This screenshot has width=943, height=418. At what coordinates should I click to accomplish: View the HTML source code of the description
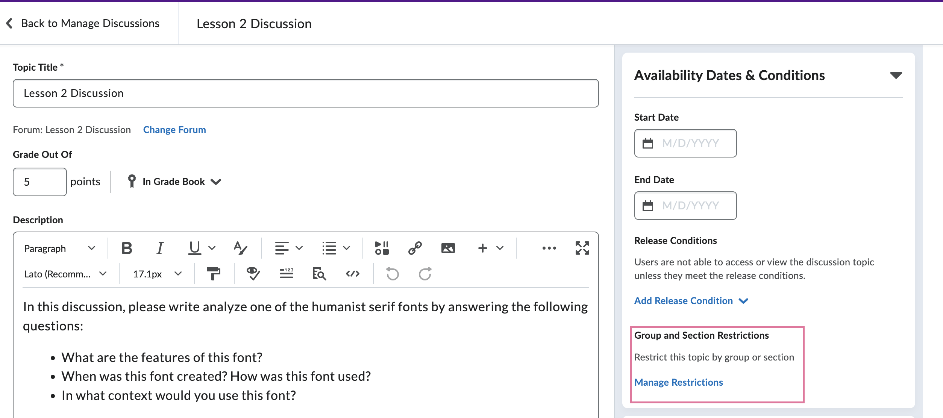(x=352, y=274)
